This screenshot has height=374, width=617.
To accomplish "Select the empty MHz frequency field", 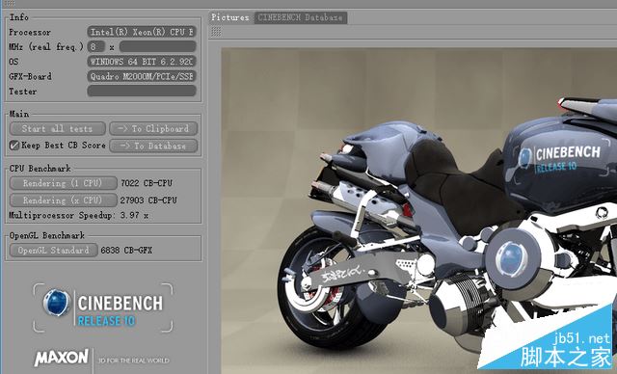I will coord(157,46).
